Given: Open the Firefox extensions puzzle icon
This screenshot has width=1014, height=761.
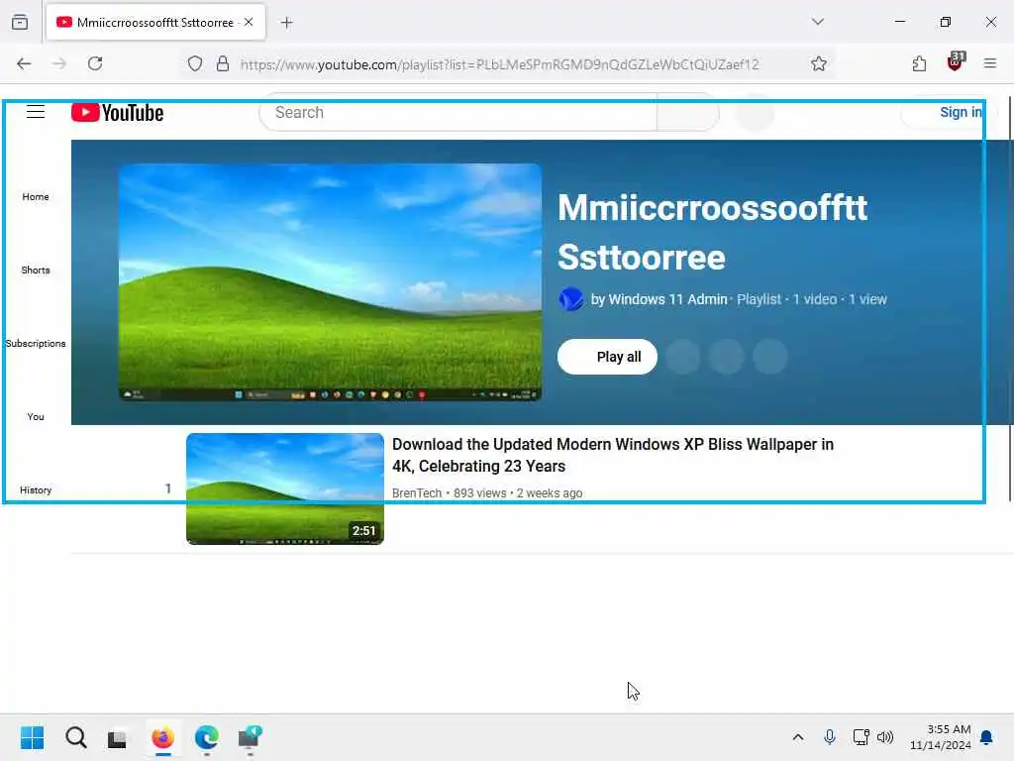Looking at the screenshot, I should click(x=919, y=63).
